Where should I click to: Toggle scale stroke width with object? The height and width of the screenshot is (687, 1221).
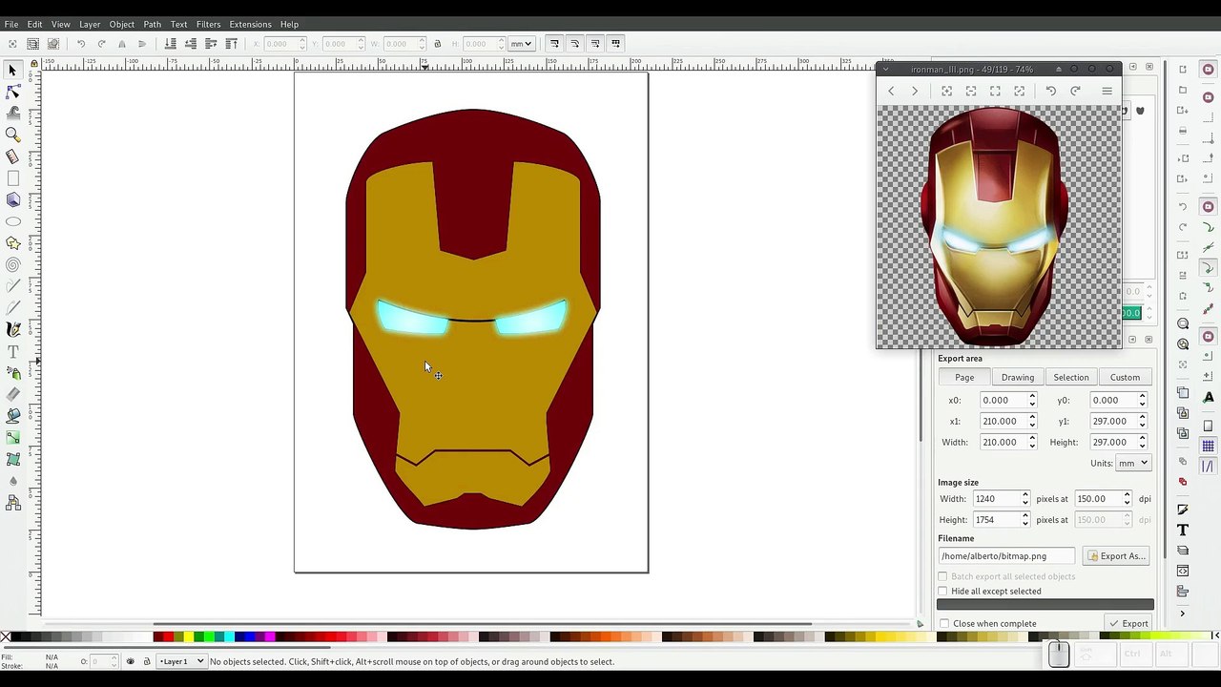pos(554,44)
